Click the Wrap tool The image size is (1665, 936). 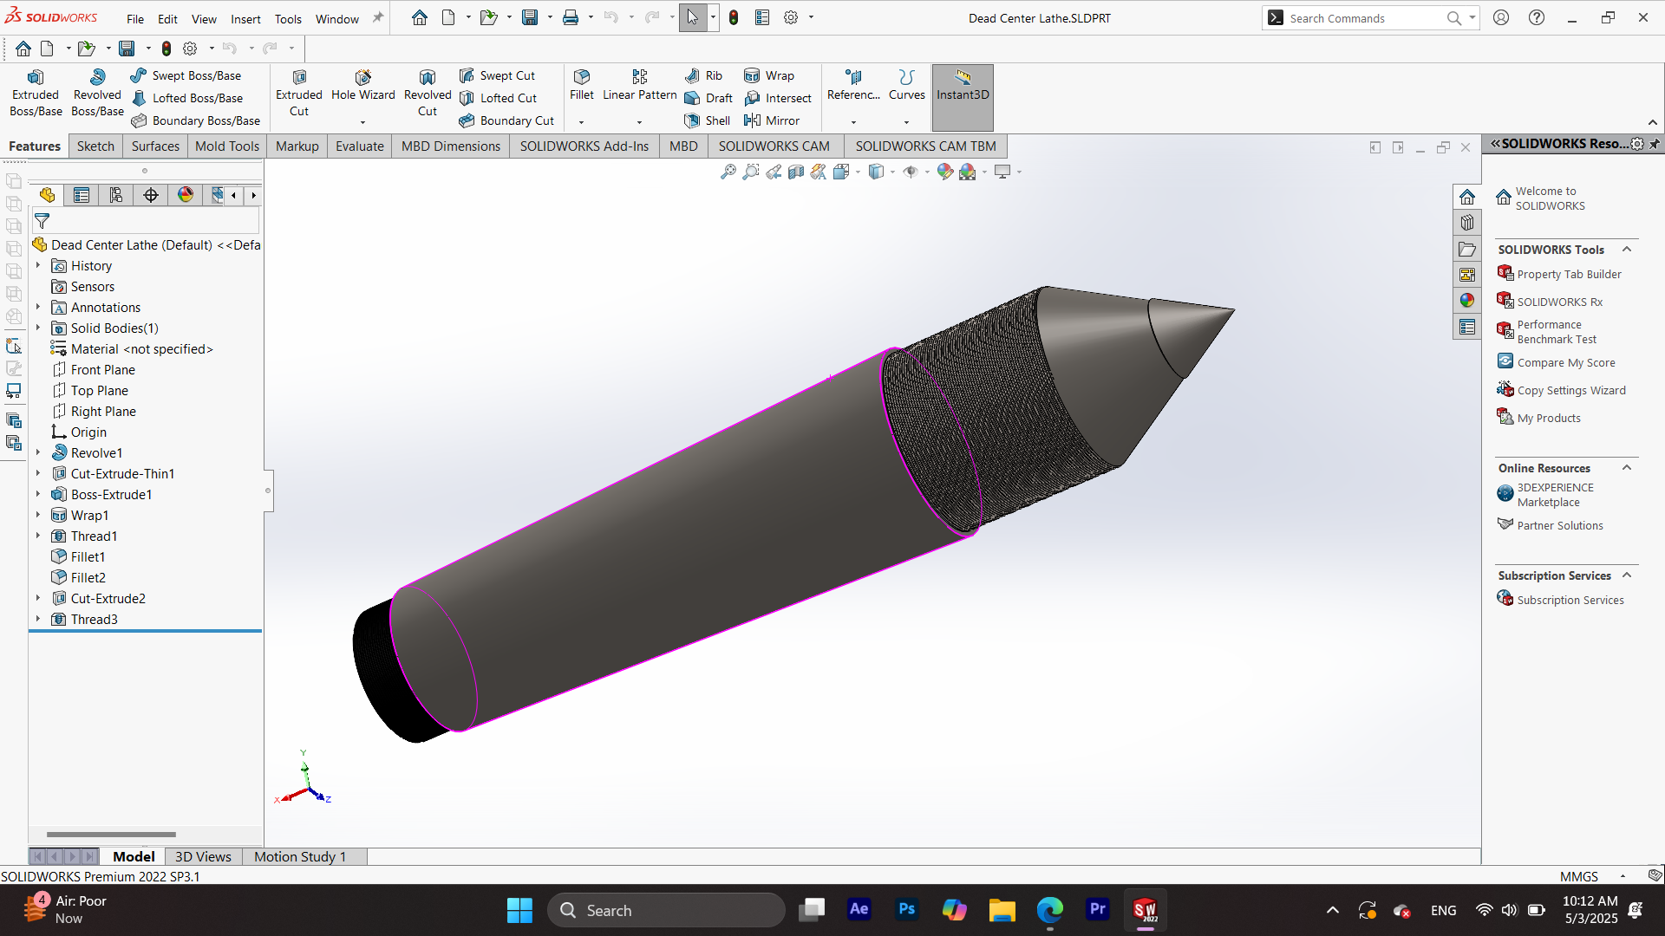[770, 76]
